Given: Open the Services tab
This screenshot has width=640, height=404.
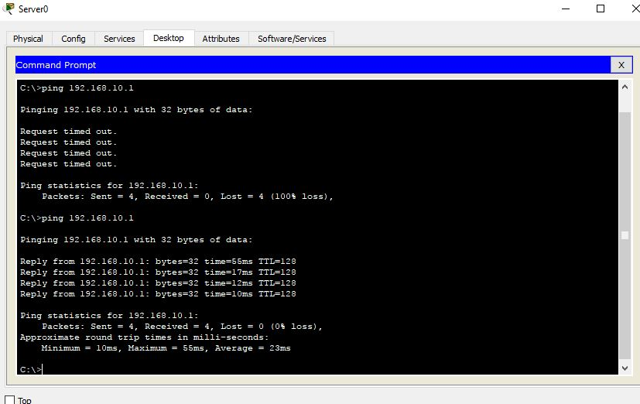Looking at the screenshot, I should click(x=119, y=39).
